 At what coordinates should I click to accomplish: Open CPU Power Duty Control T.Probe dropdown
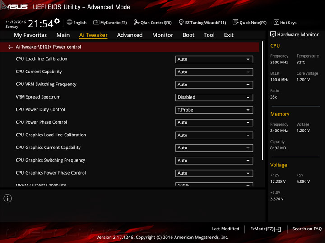pyautogui.click(x=214, y=110)
